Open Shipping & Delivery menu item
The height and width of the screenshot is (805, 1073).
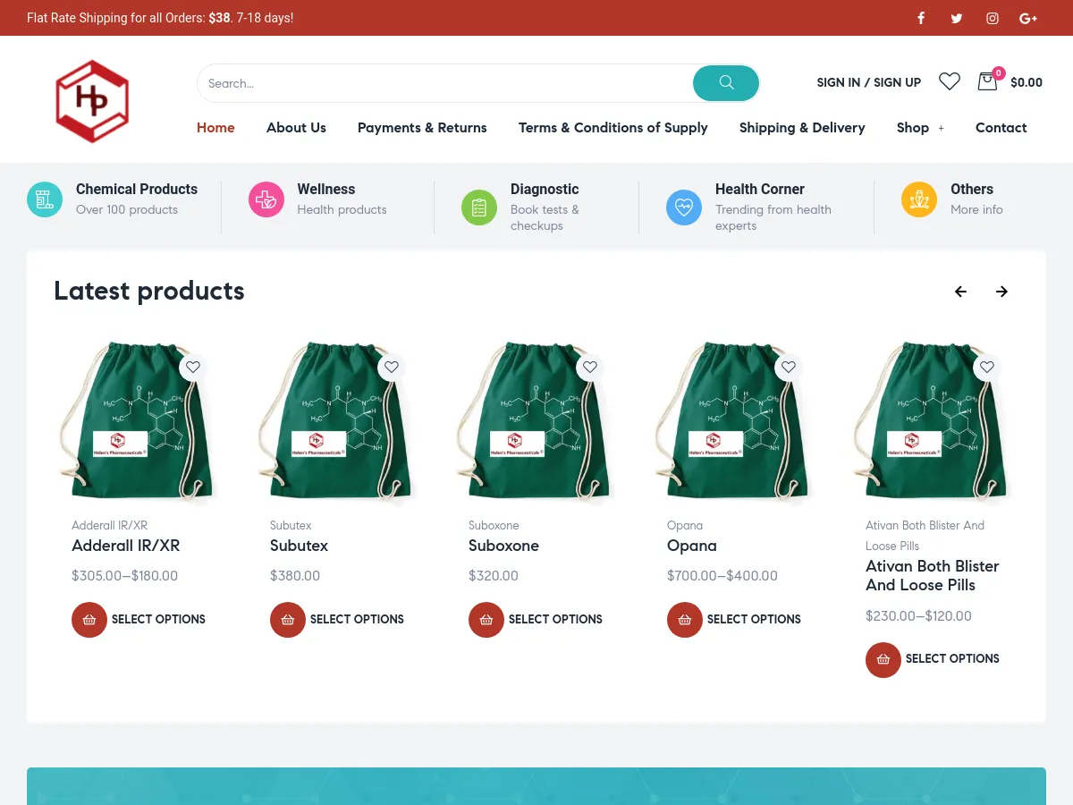(802, 128)
